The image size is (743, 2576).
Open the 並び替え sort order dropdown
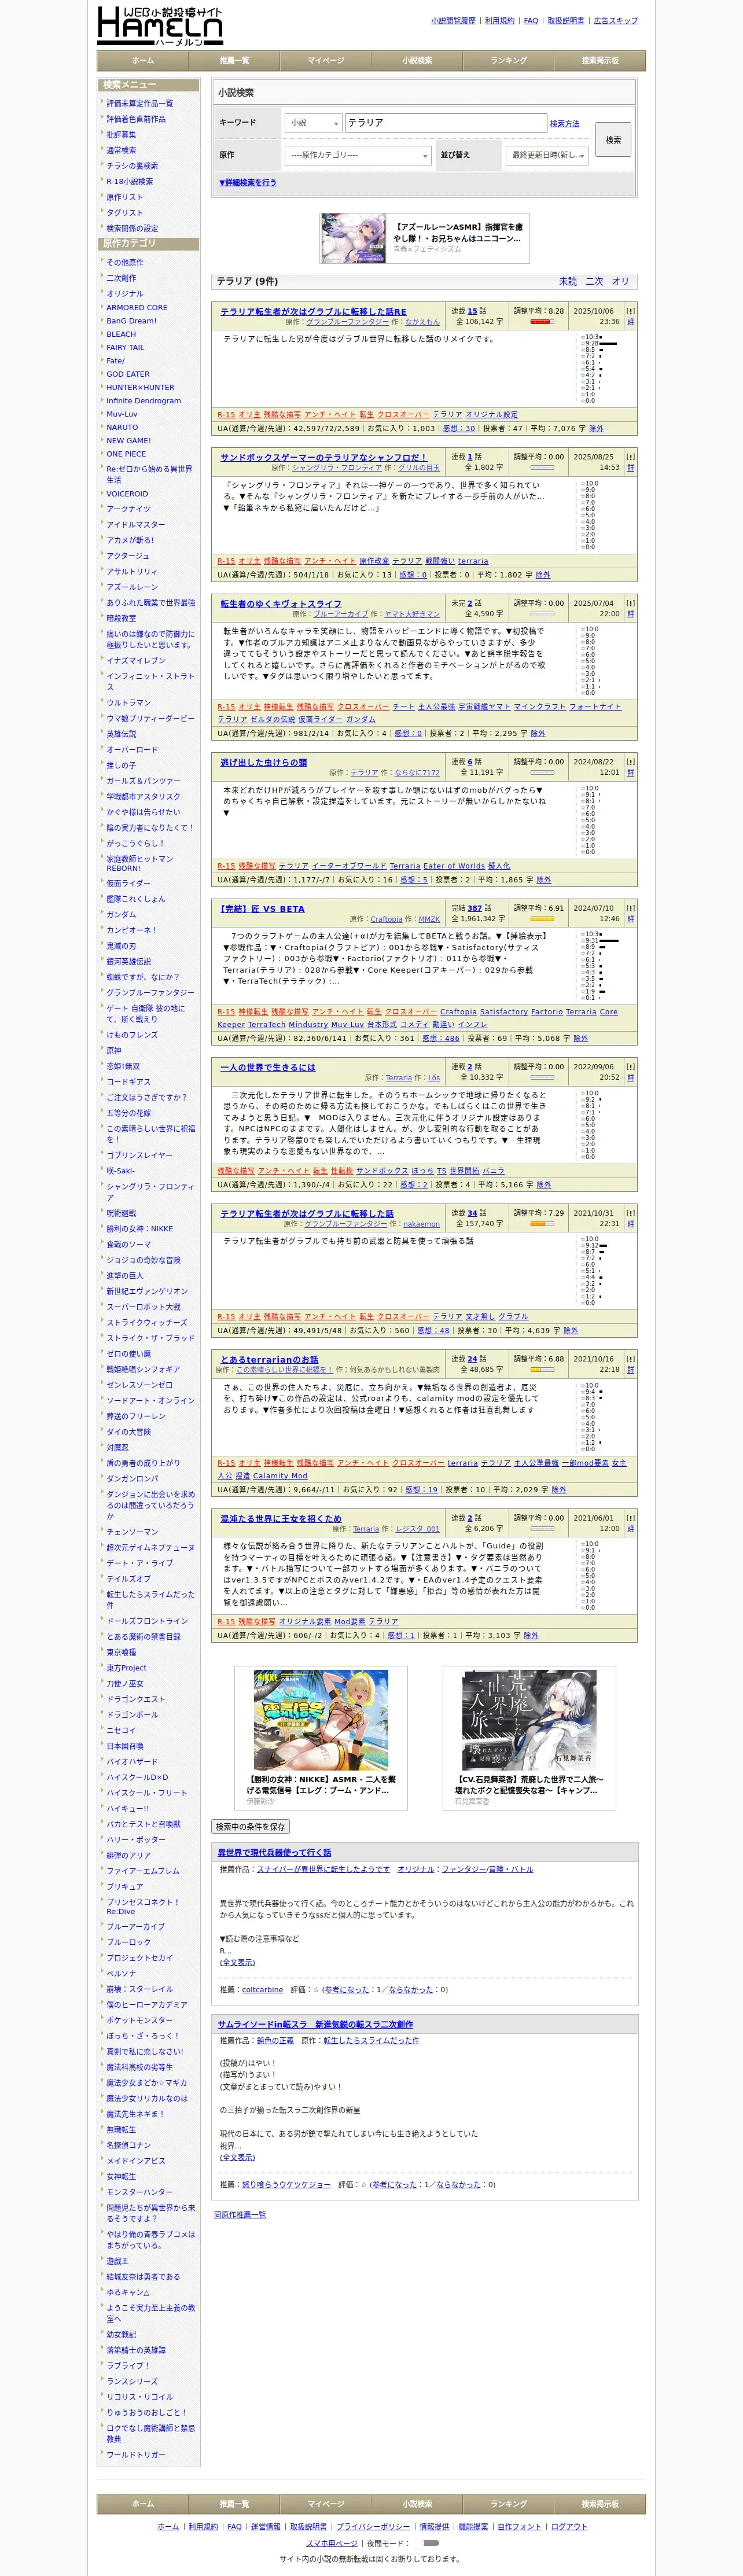point(547,155)
